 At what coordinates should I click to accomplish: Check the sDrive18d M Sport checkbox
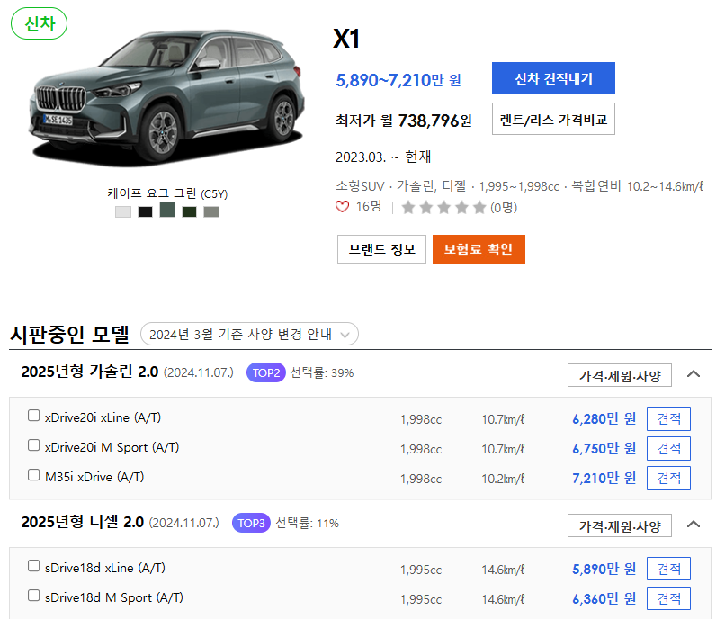(34, 596)
